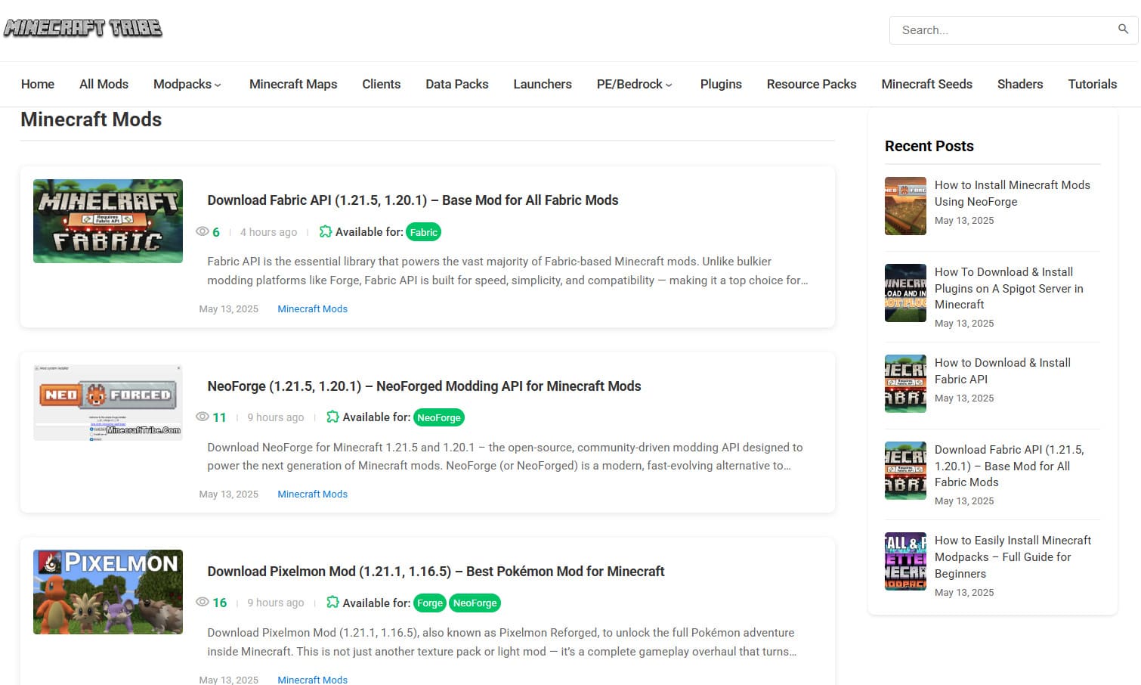Click the Minecraft Mods page heading

(91, 119)
